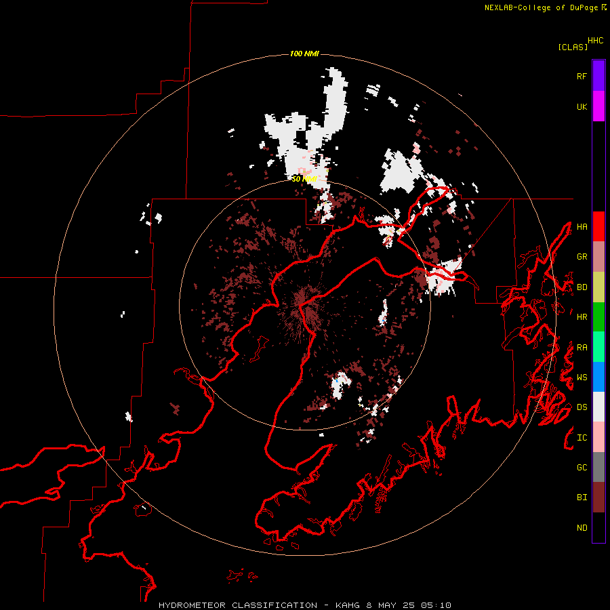This screenshot has width=610, height=610.
Task: Click the IC legend label
Action: tap(582, 438)
